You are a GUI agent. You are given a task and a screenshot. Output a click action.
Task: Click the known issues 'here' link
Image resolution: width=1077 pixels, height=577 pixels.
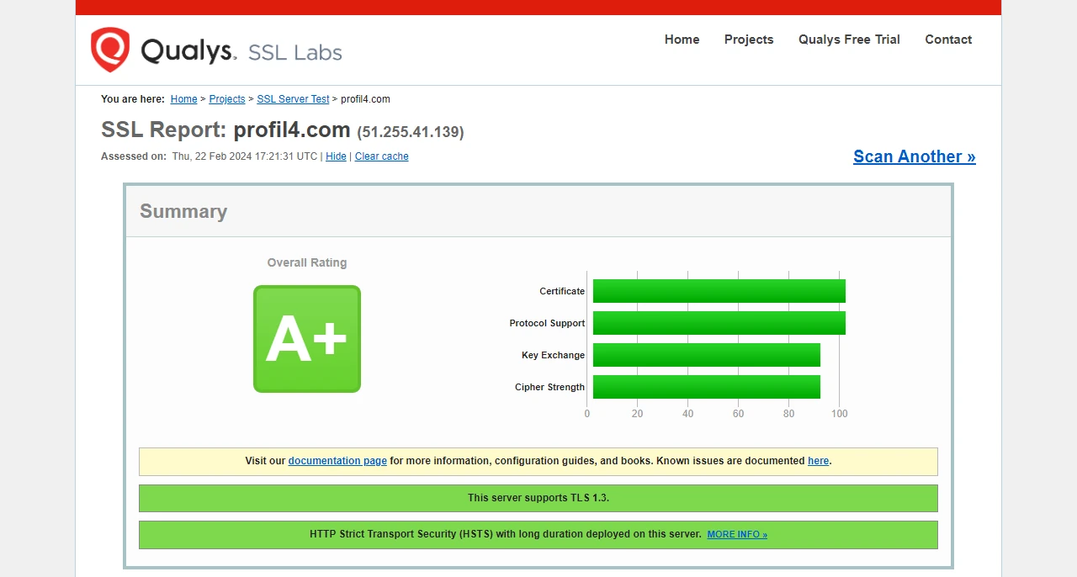[818, 461]
